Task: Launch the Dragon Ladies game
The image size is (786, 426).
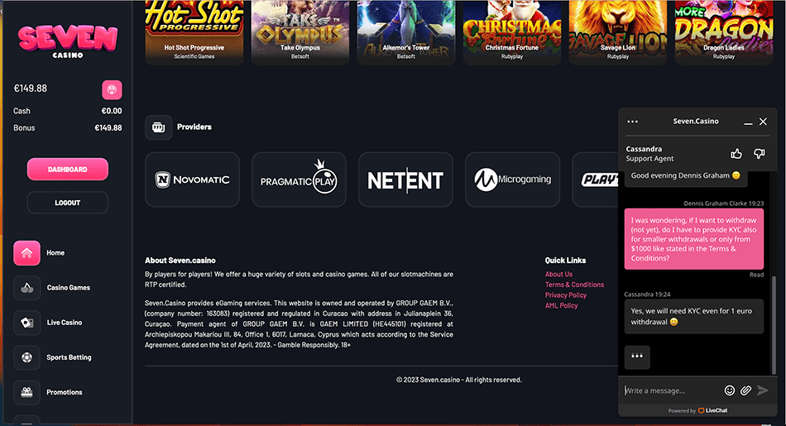Action: click(x=724, y=32)
